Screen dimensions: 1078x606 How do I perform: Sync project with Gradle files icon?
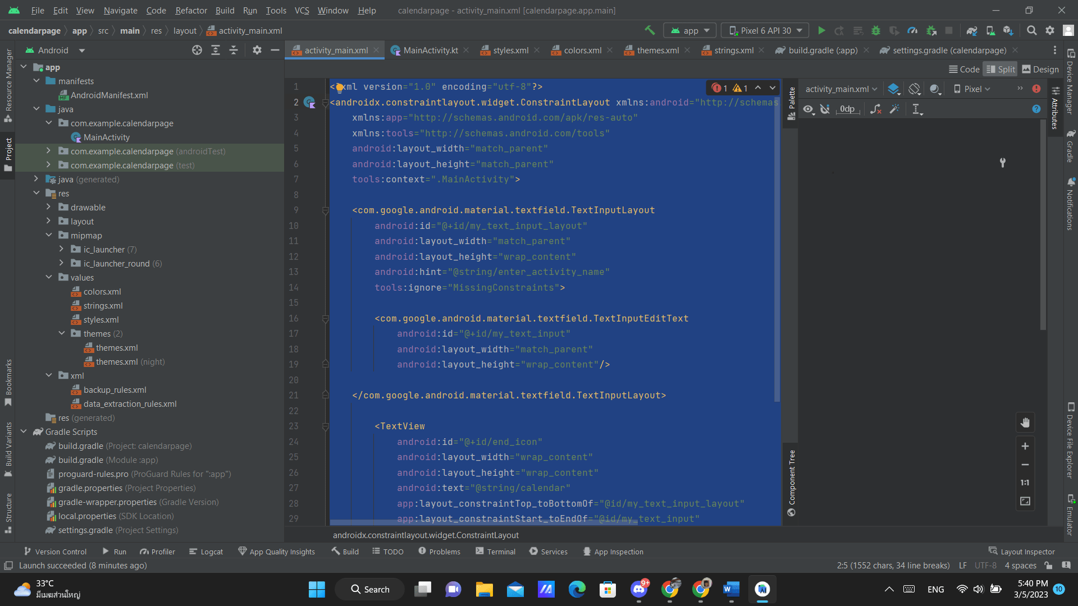point(972,31)
